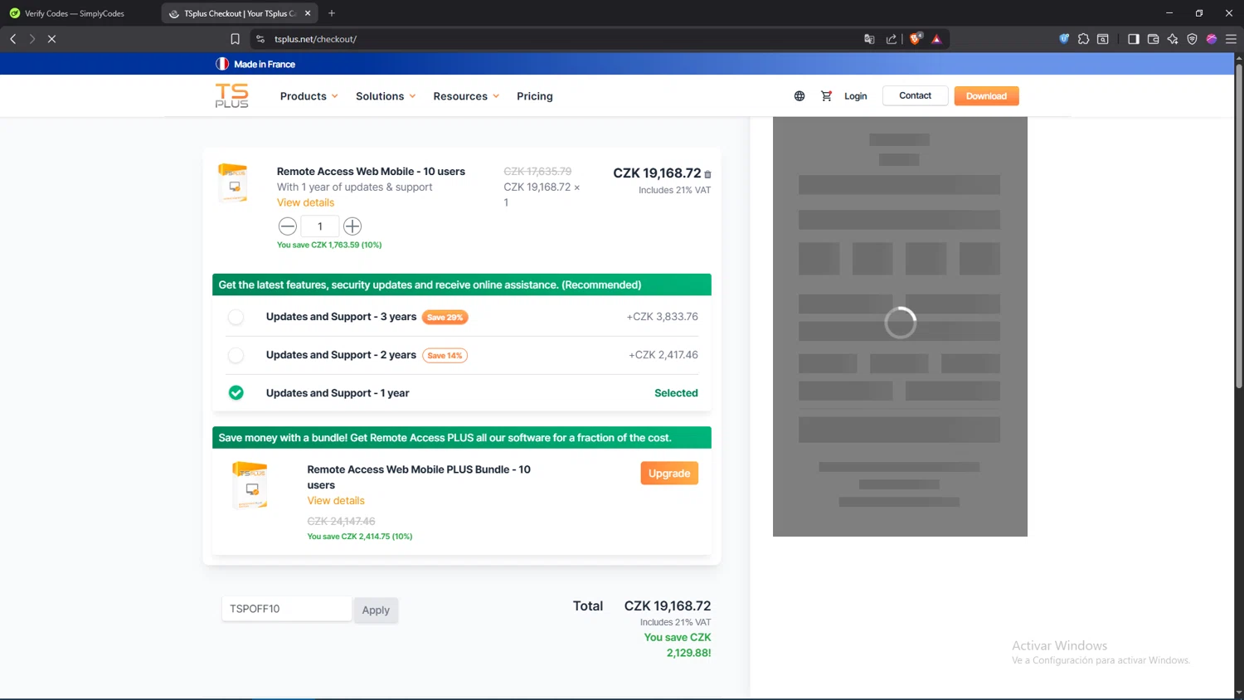Screen dimensions: 1244x700
Task: Select the TSplus Checkout tab
Action: tap(239, 13)
